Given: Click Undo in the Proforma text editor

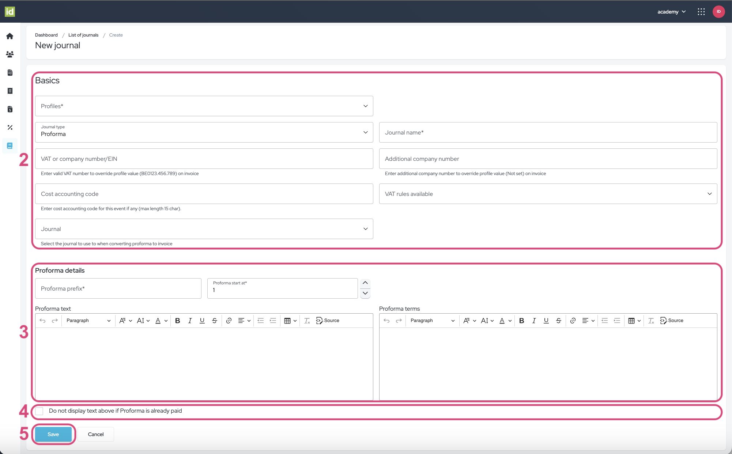Looking at the screenshot, I should click(42, 321).
